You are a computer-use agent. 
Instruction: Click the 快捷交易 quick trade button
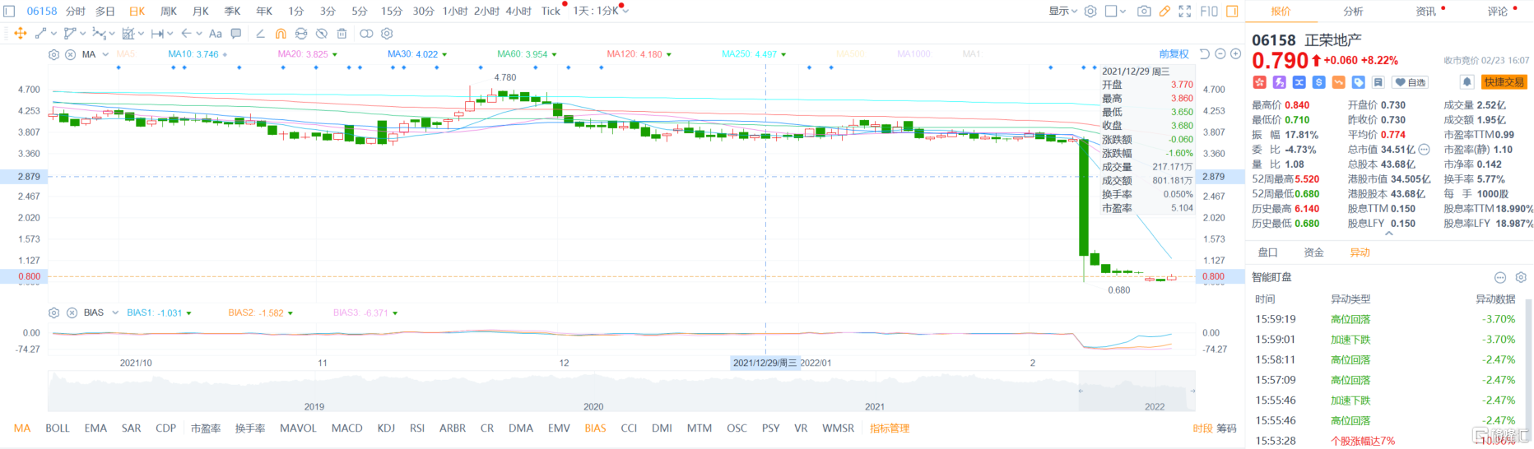point(1504,82)
